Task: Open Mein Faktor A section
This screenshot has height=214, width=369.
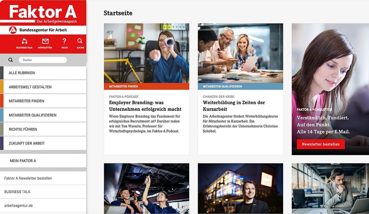Action: (x=43, y=161)
